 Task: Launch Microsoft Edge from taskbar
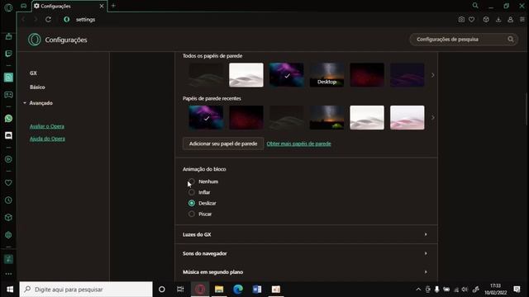238,290
